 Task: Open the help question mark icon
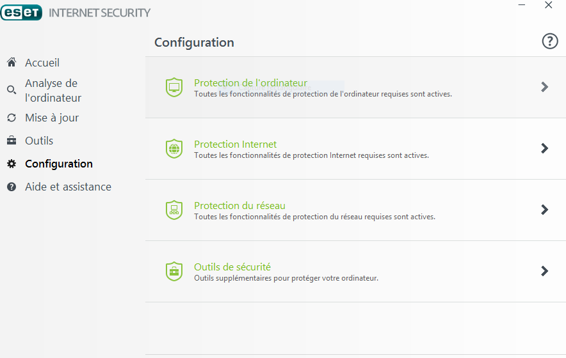[x=550, y=41]
